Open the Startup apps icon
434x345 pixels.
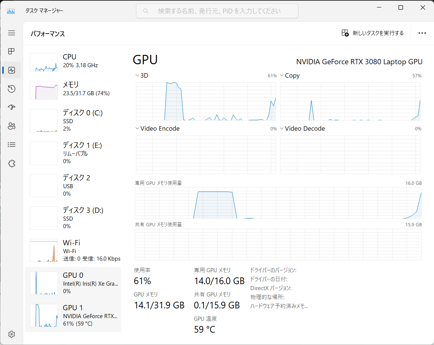(x=11, y=107)
